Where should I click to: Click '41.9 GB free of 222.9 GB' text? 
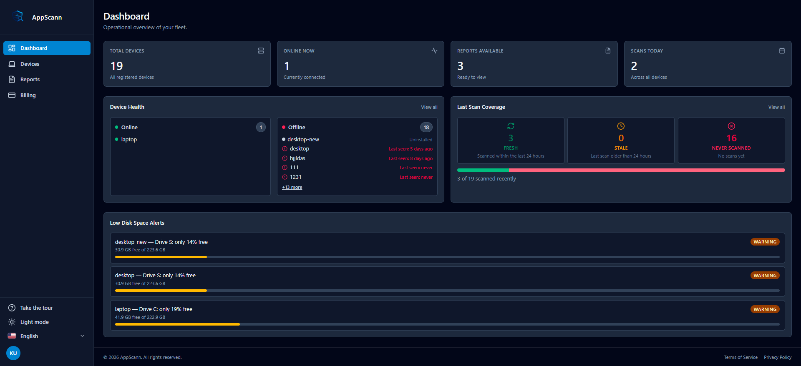tap(140, 317)
